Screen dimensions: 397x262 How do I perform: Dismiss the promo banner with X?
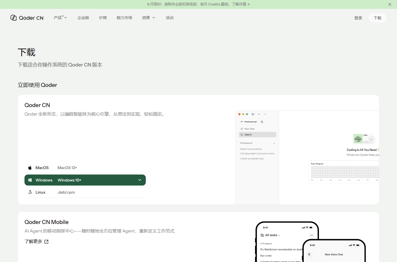[x=390, y=4]
